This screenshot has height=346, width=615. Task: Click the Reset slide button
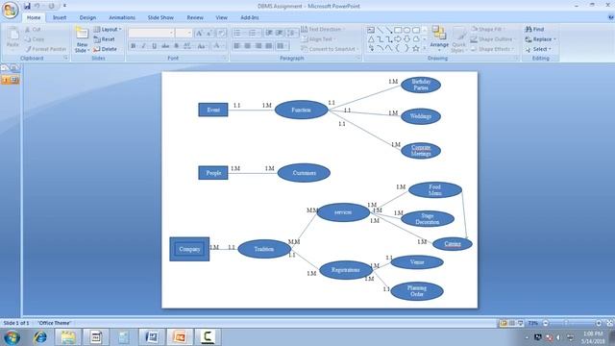pos(105,39)
